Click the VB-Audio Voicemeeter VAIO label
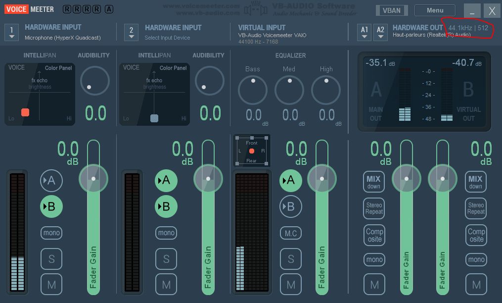This screenshot has height=303, width=502. pyautogui.click(x=272, y=35)
